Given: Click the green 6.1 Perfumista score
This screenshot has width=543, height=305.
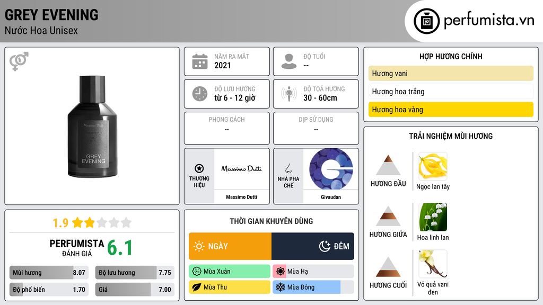Looking at the screenshot, I should (120, 248).
